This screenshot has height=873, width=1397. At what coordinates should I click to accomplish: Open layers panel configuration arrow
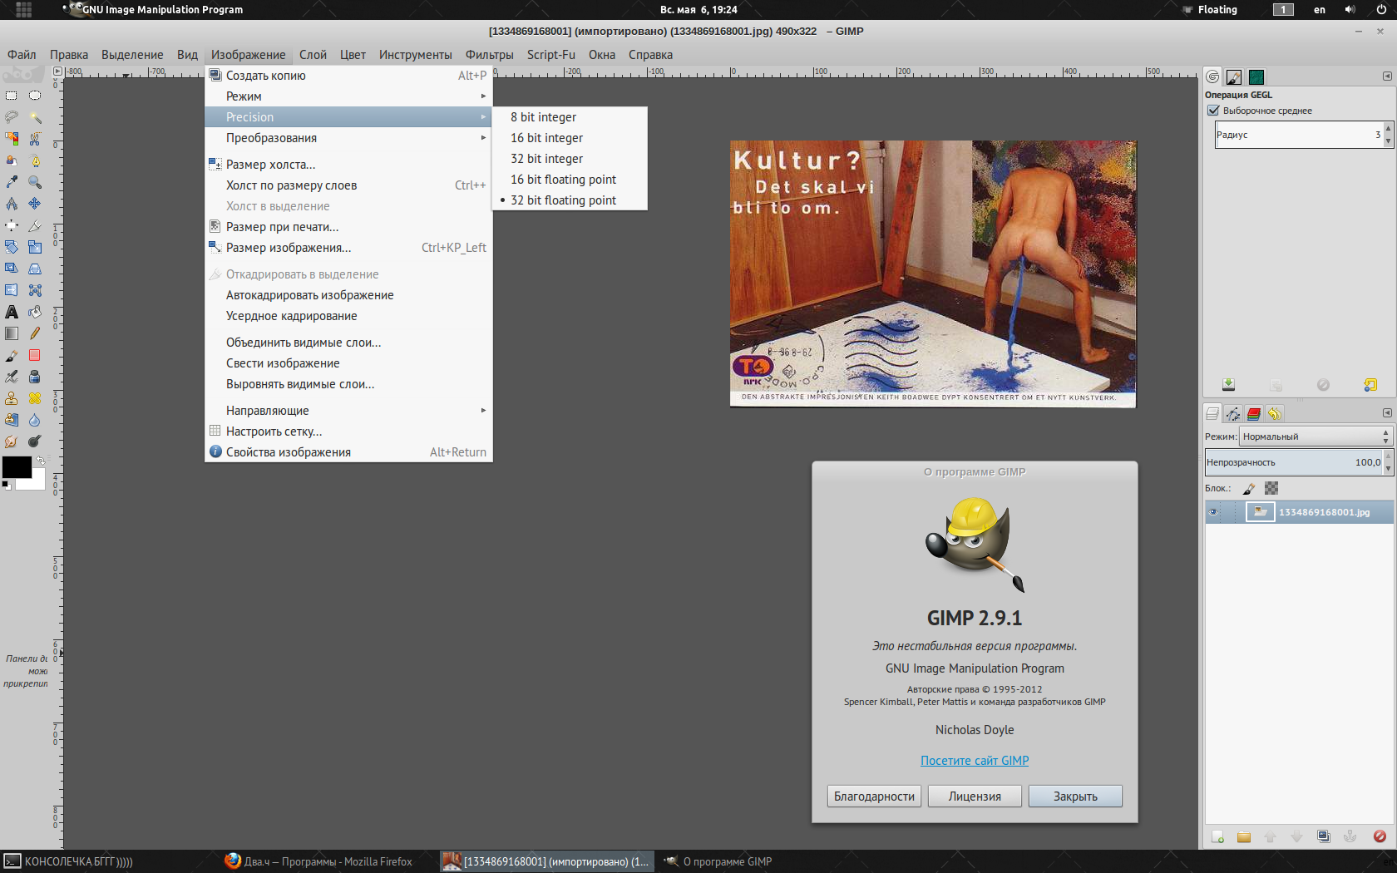click(1387, 413)
